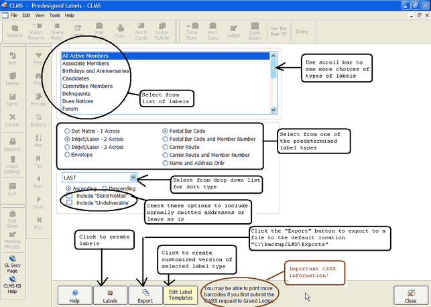Open the File menu

coord(14,14)
